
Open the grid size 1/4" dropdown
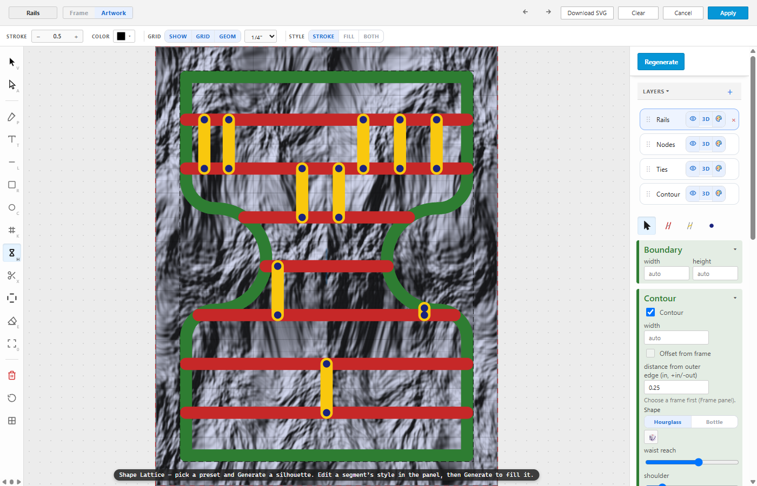pyautogui.click(x=261, y=36)
